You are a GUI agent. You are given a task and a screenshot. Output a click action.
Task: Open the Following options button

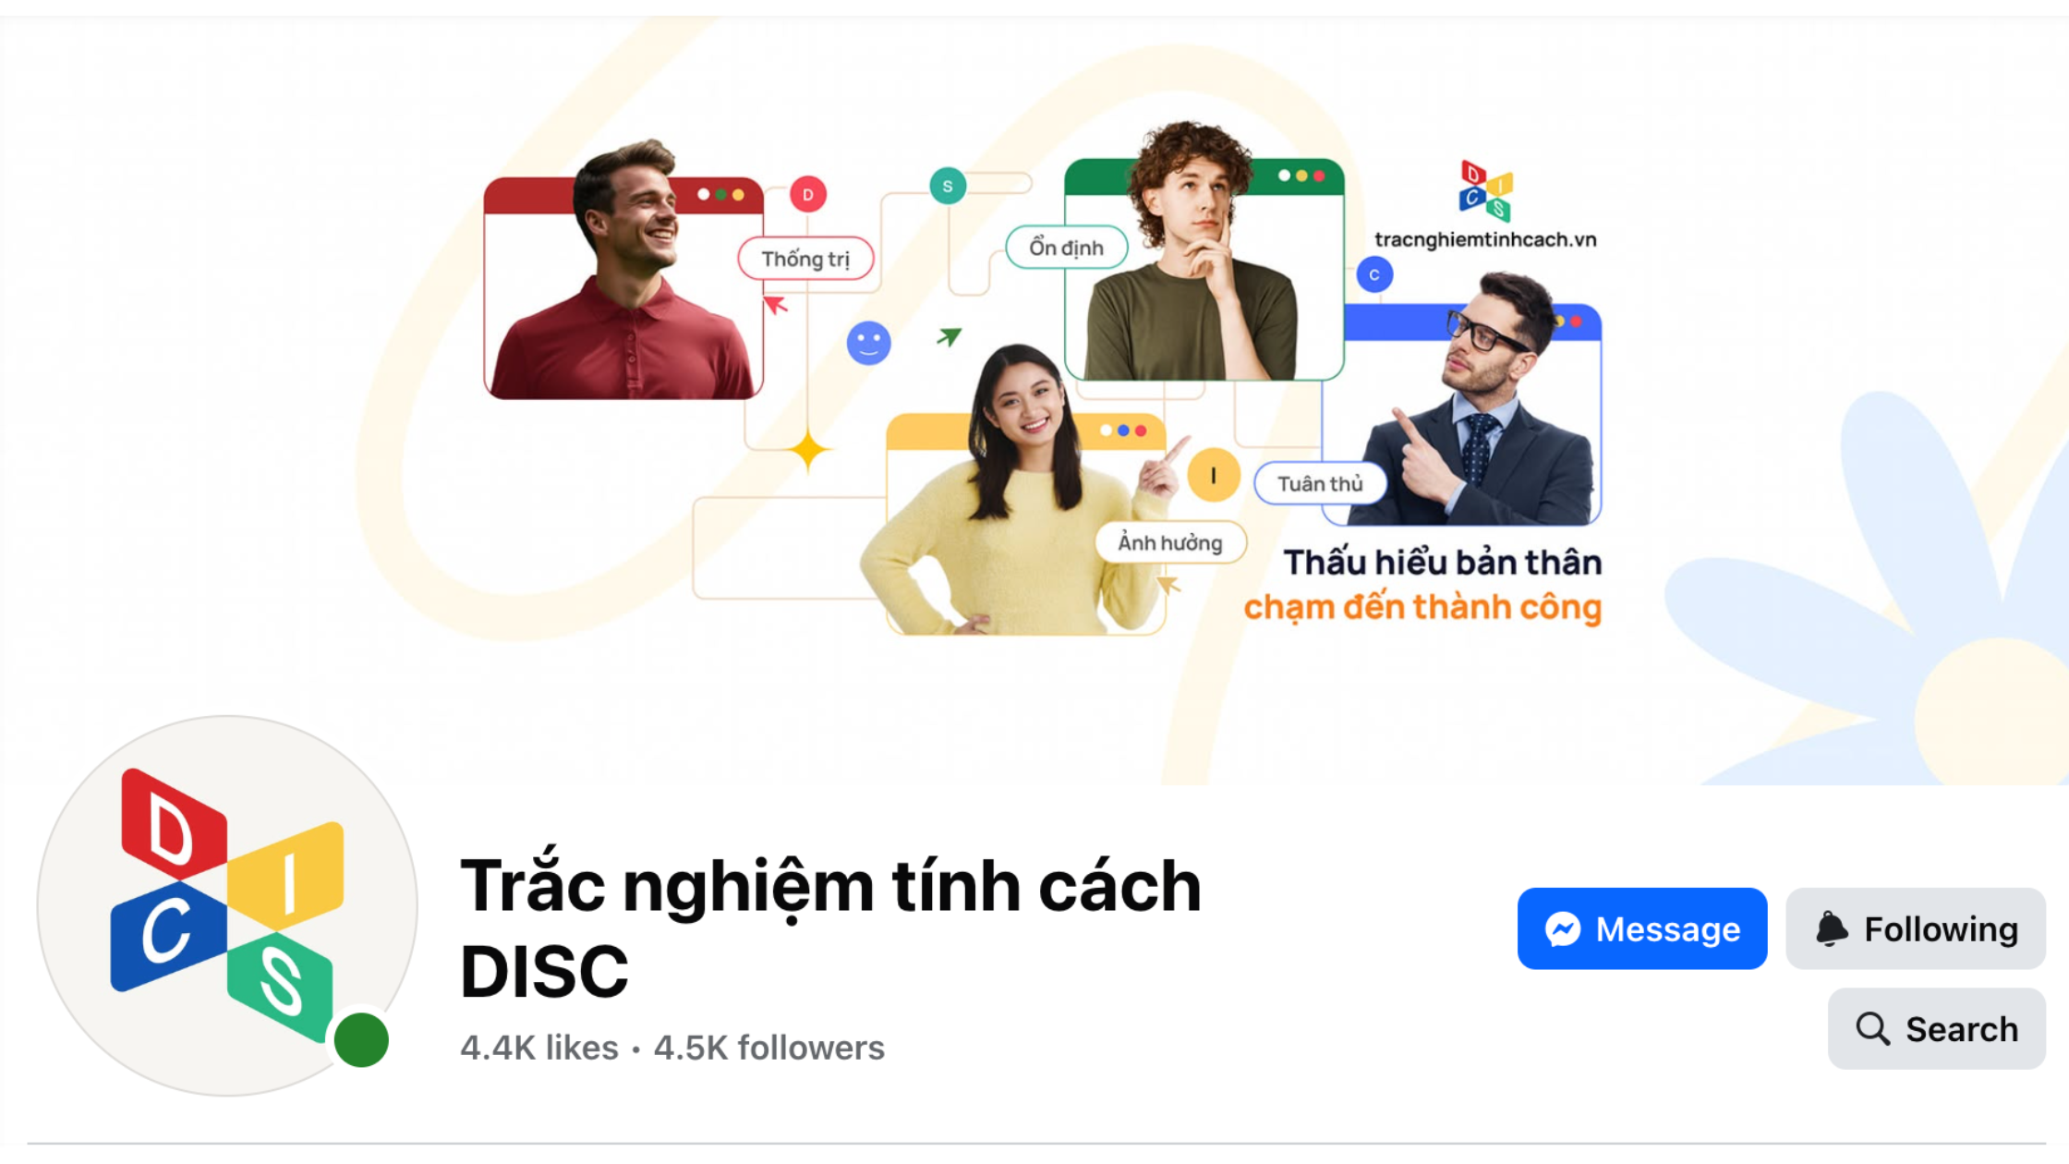[1916, 928]
